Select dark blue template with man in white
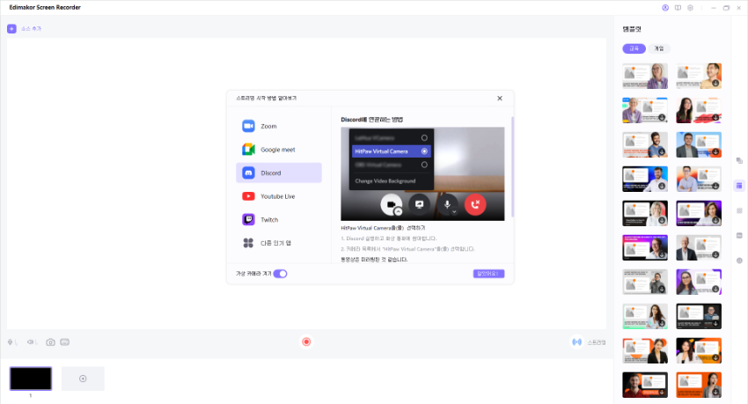 (x=645, y=179)
